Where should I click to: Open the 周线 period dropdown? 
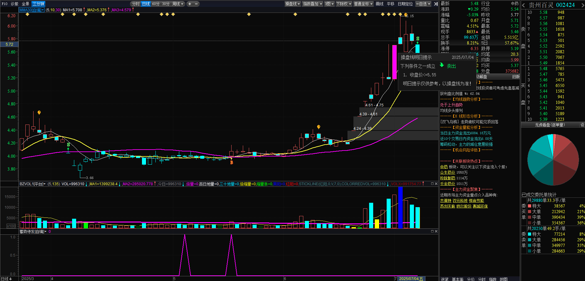178,4
